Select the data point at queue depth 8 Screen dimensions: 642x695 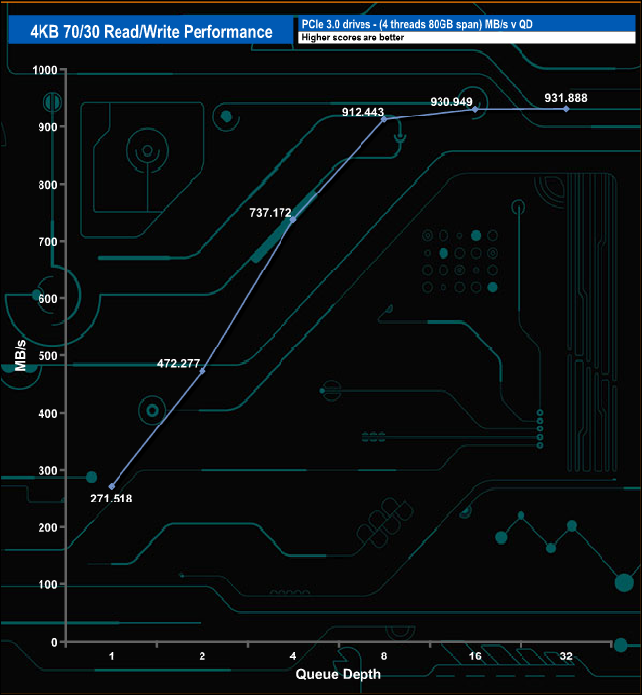pos(384,119)
